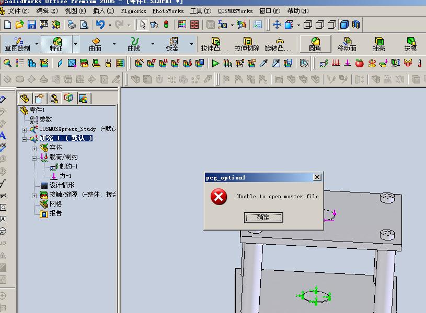
Task: Switch to FeatureManager design tree tab
Action: 25,98
